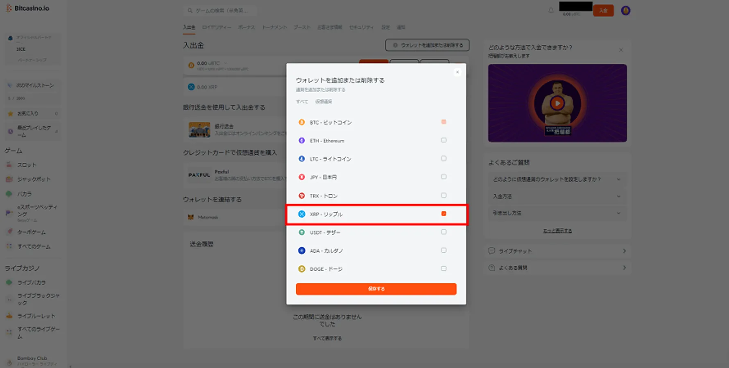Click the Ethereum icon in the ETH row
Viewport: 729px width, 368px height.
click(x=302, y=141)
